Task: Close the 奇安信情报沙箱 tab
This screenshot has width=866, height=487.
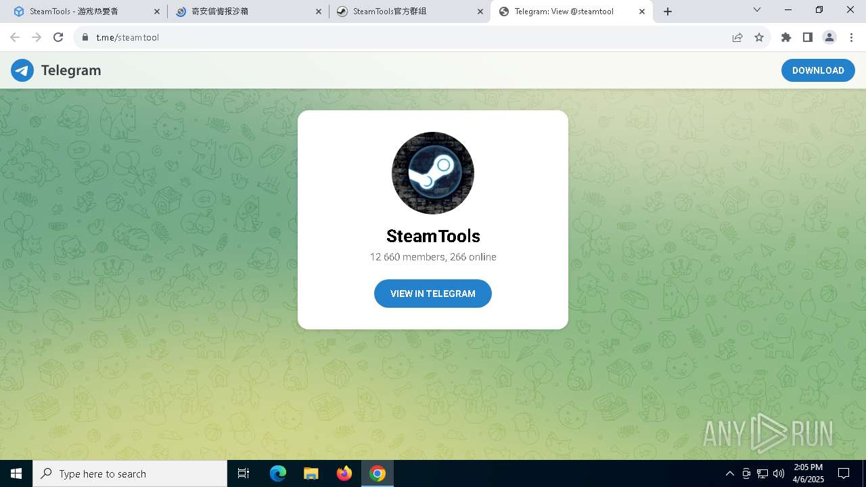Action: 319,11
